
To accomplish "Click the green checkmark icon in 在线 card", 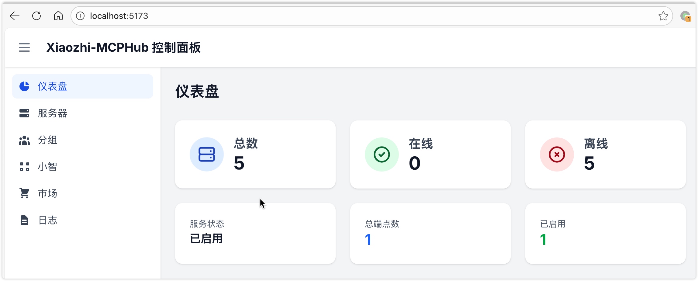I will (x=382, y=154).
